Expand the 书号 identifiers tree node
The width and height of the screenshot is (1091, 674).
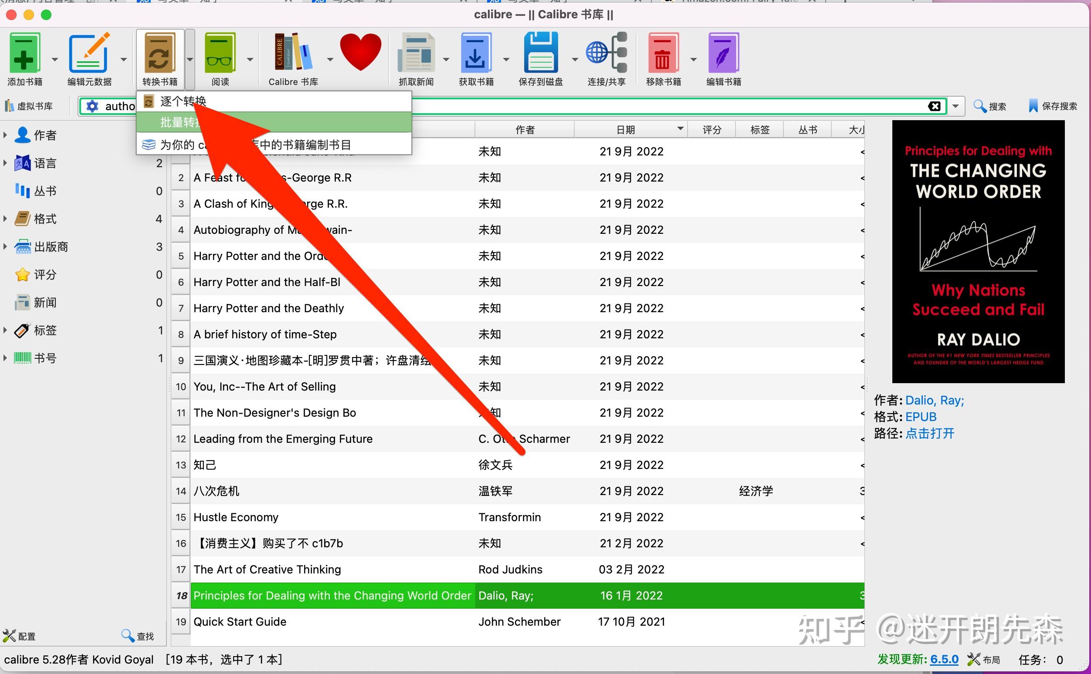5,358
